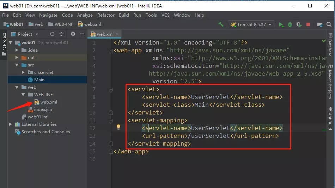
Task: Expand the cn.servlet package
Action: [23, 72]
